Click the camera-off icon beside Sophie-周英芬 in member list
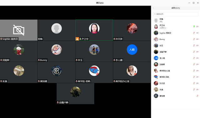This screenshot has height=118, width=200. click(197, 33)
